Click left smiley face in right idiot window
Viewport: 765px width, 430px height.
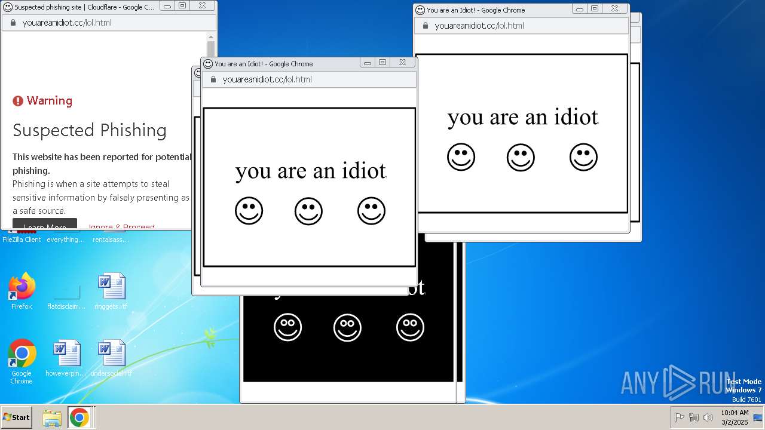[x=461, y=157]
